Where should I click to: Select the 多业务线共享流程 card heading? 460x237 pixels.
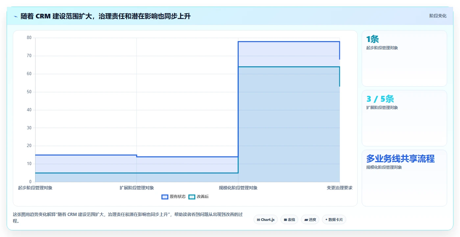400,159
